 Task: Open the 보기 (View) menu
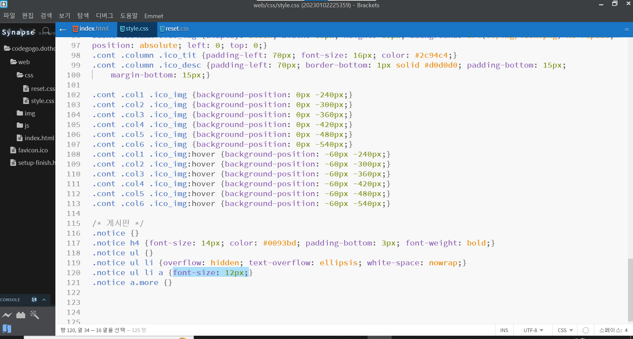tap(65, 16)
